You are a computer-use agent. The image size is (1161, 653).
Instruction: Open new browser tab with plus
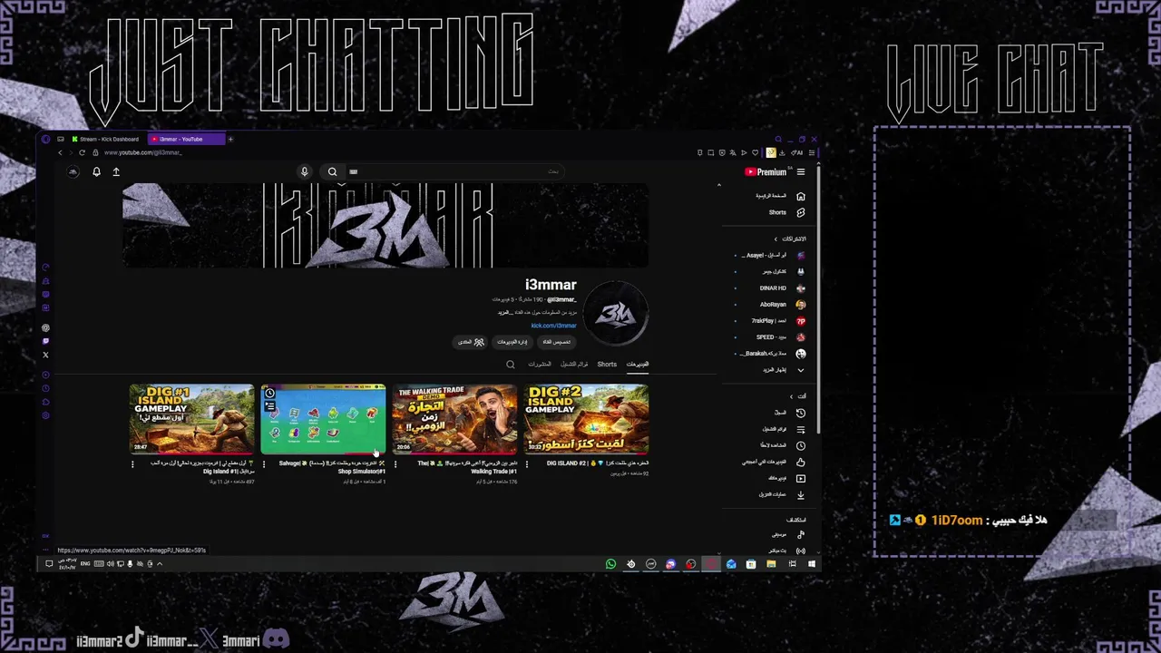coord(230,139)
